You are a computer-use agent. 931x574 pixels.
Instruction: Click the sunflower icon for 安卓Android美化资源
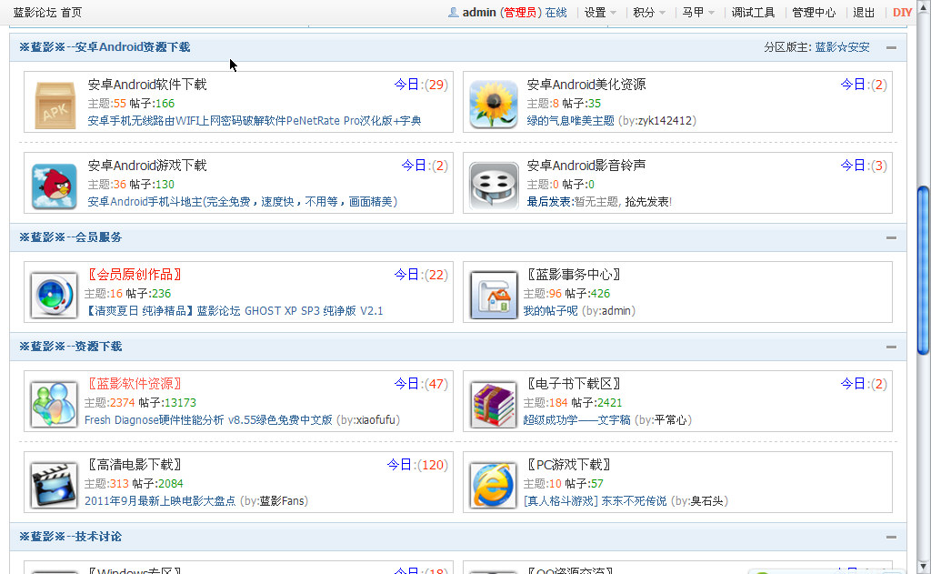click(x=494, y=105)
